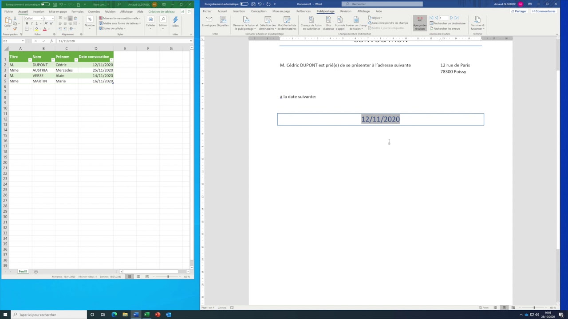Click Partager in Word
This screenshot has width=568, height=319.
tap(519, 11)
